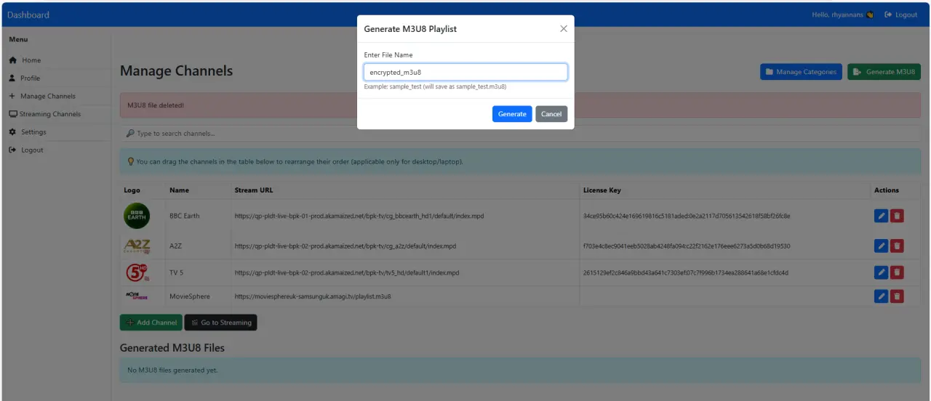The height and width of the screenshot is (401, 931).
Task: Click Go to Streaming button
Action: pyautogui.click(x=220, y=323)
